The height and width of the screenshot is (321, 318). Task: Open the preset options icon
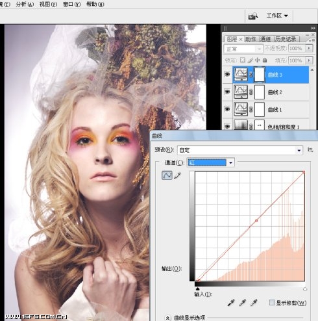310,149
